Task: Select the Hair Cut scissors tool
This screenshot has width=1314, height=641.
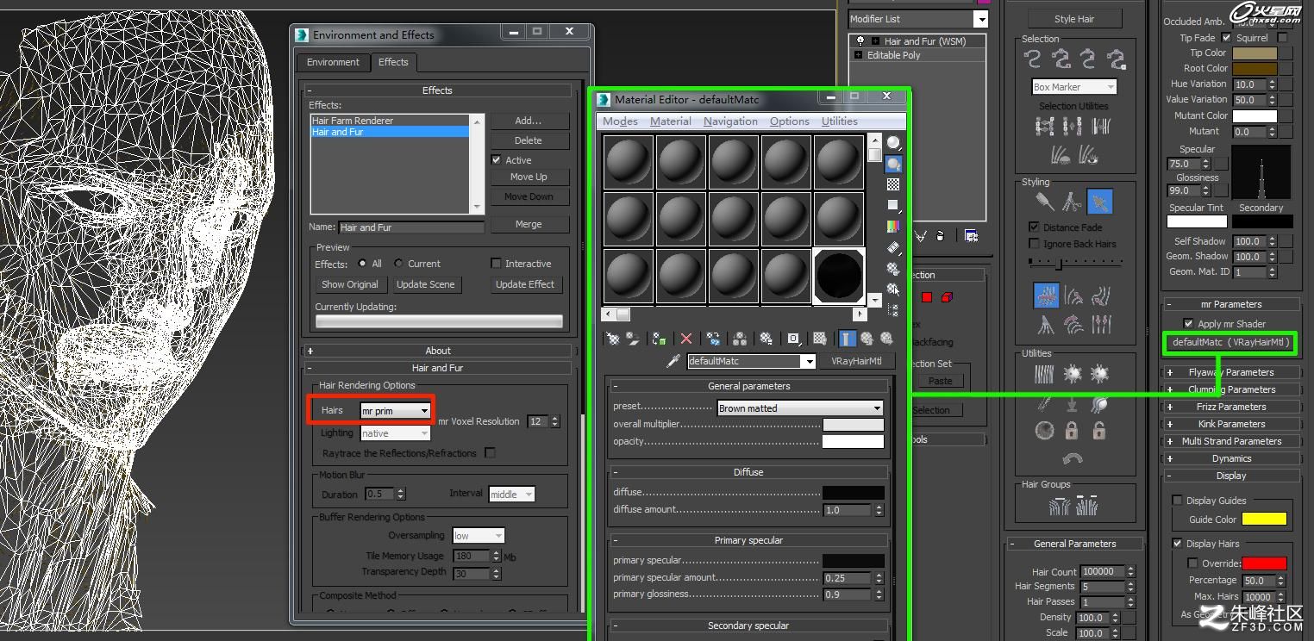Action: (x=1072, y=202)
